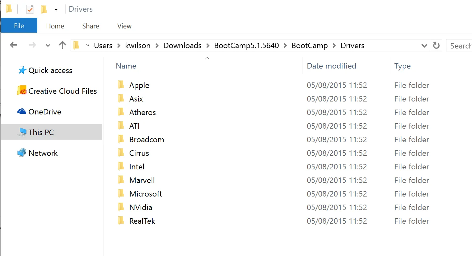Jump to Downloads in the address path
472x256 pixels.
click(x=182, y=46)
